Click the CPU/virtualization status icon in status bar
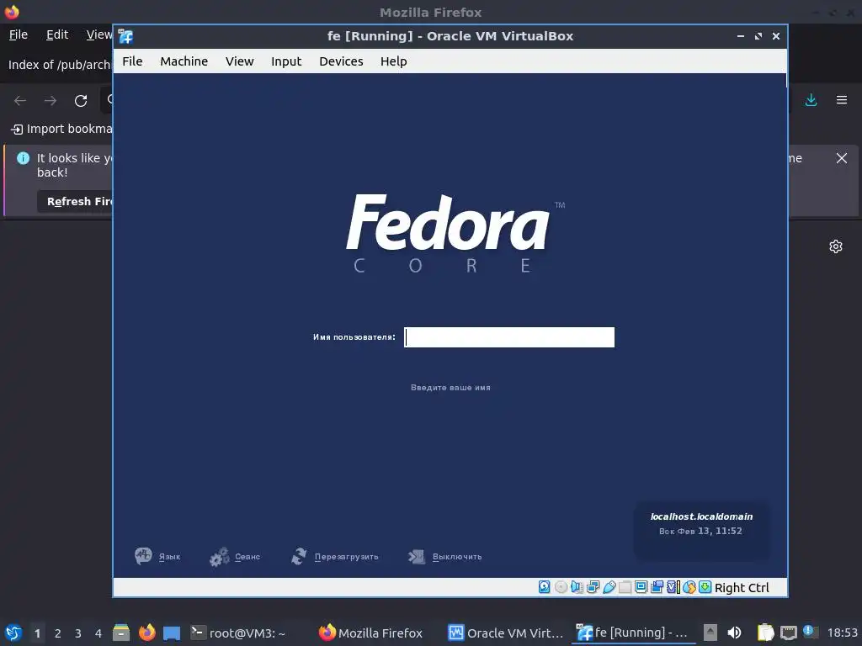 point(673,587)
